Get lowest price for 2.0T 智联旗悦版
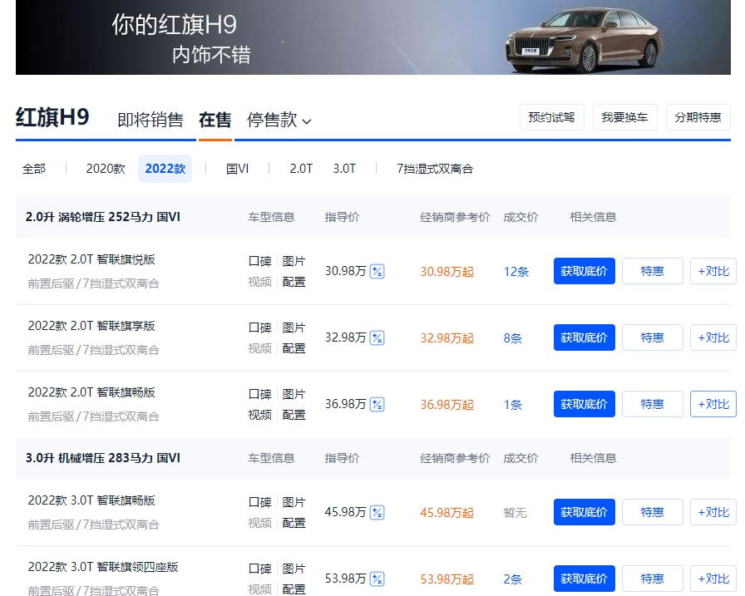The width and height of the screenshot is (745, 596). [x=585, y=271]
